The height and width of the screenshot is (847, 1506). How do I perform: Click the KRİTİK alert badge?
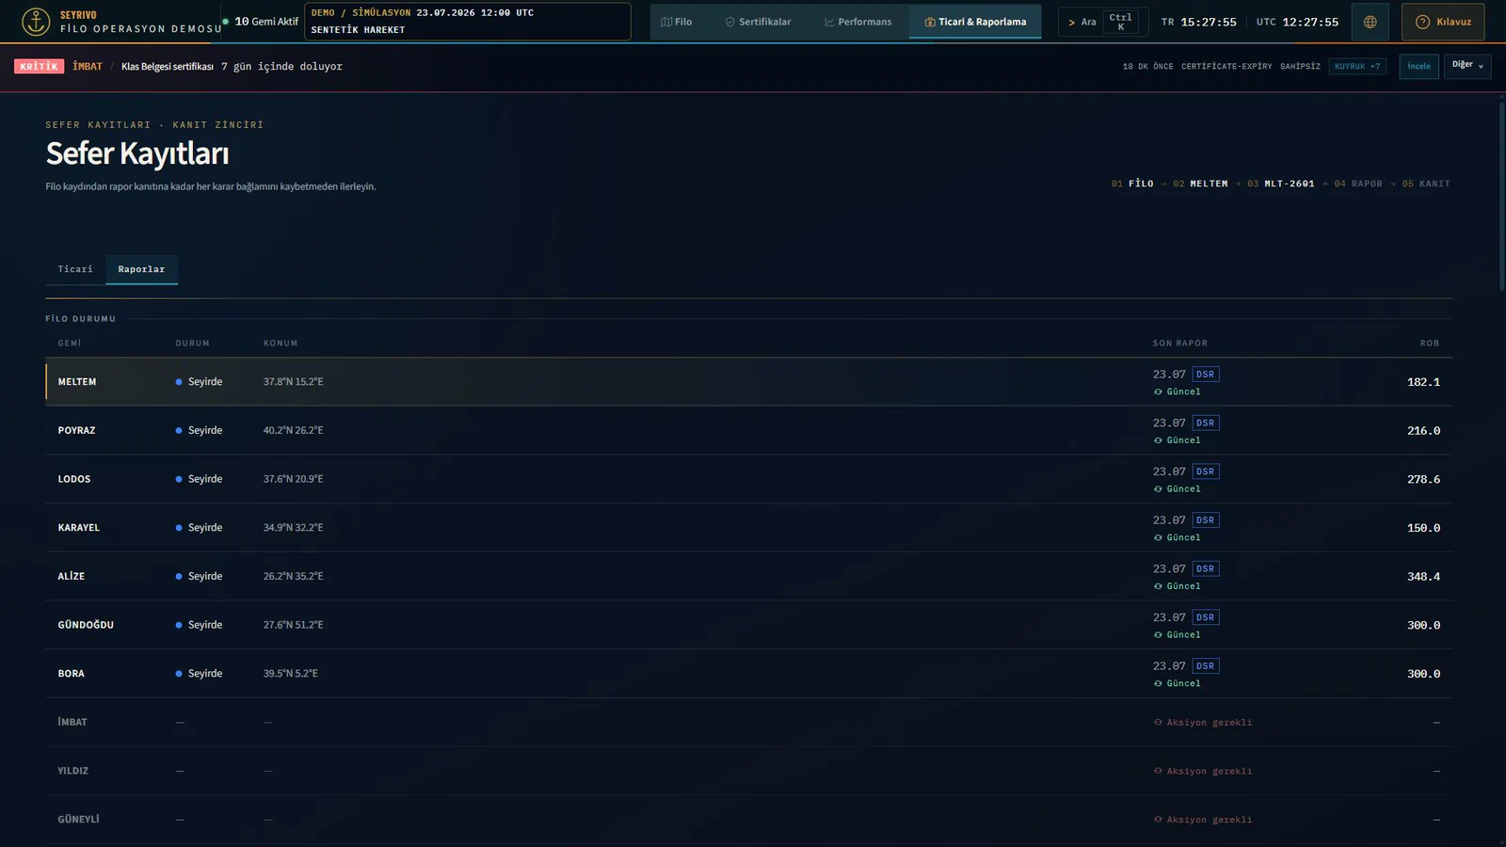tap(40, 66)
